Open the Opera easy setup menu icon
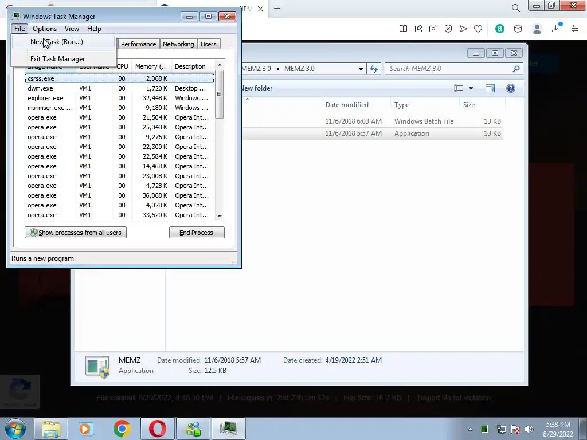Image resolution: width=587 pixels, height=440 pixels. click(575, 29)
